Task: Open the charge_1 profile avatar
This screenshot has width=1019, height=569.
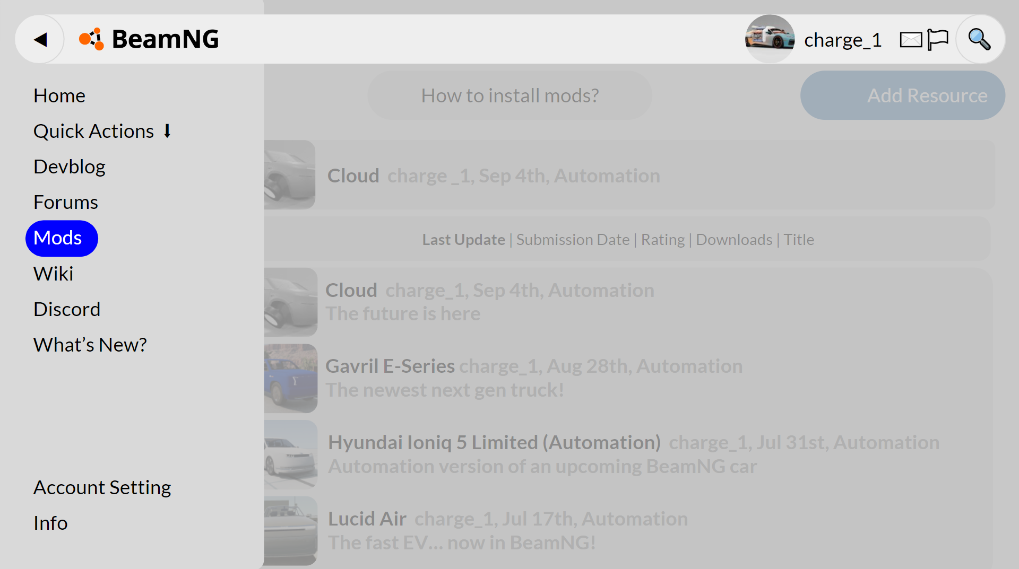Action: click(x=770, y=39)
